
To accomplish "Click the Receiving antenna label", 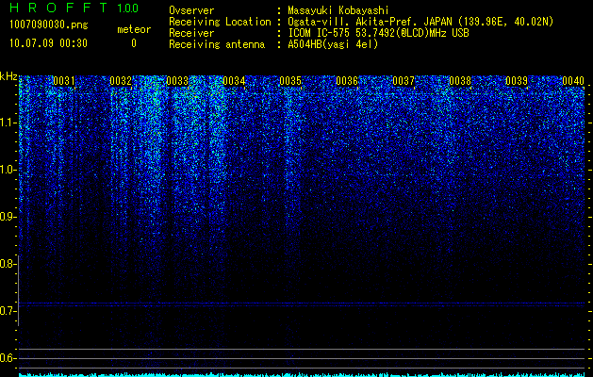I will (217, 44).
